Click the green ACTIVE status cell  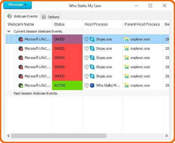(67, 85)
